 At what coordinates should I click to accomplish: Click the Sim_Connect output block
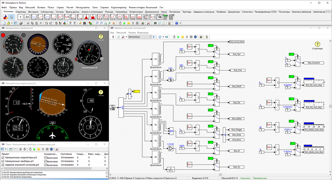click(x=313, y=63)
